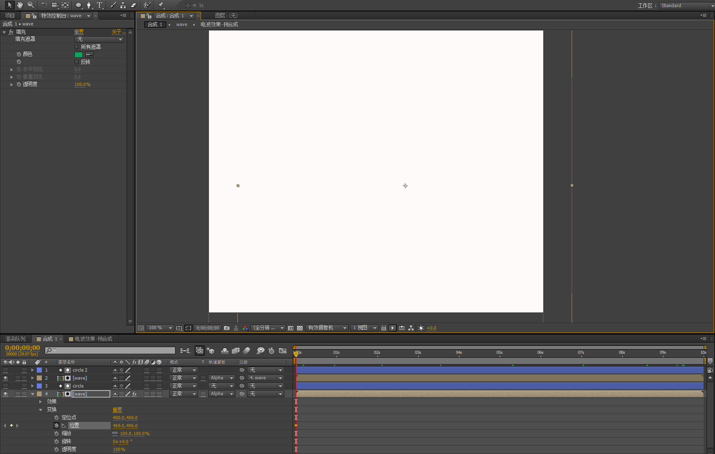Toggle the 缩放 scale stopwatch
Screen dimensions: 715x454
tap(56, 434)
